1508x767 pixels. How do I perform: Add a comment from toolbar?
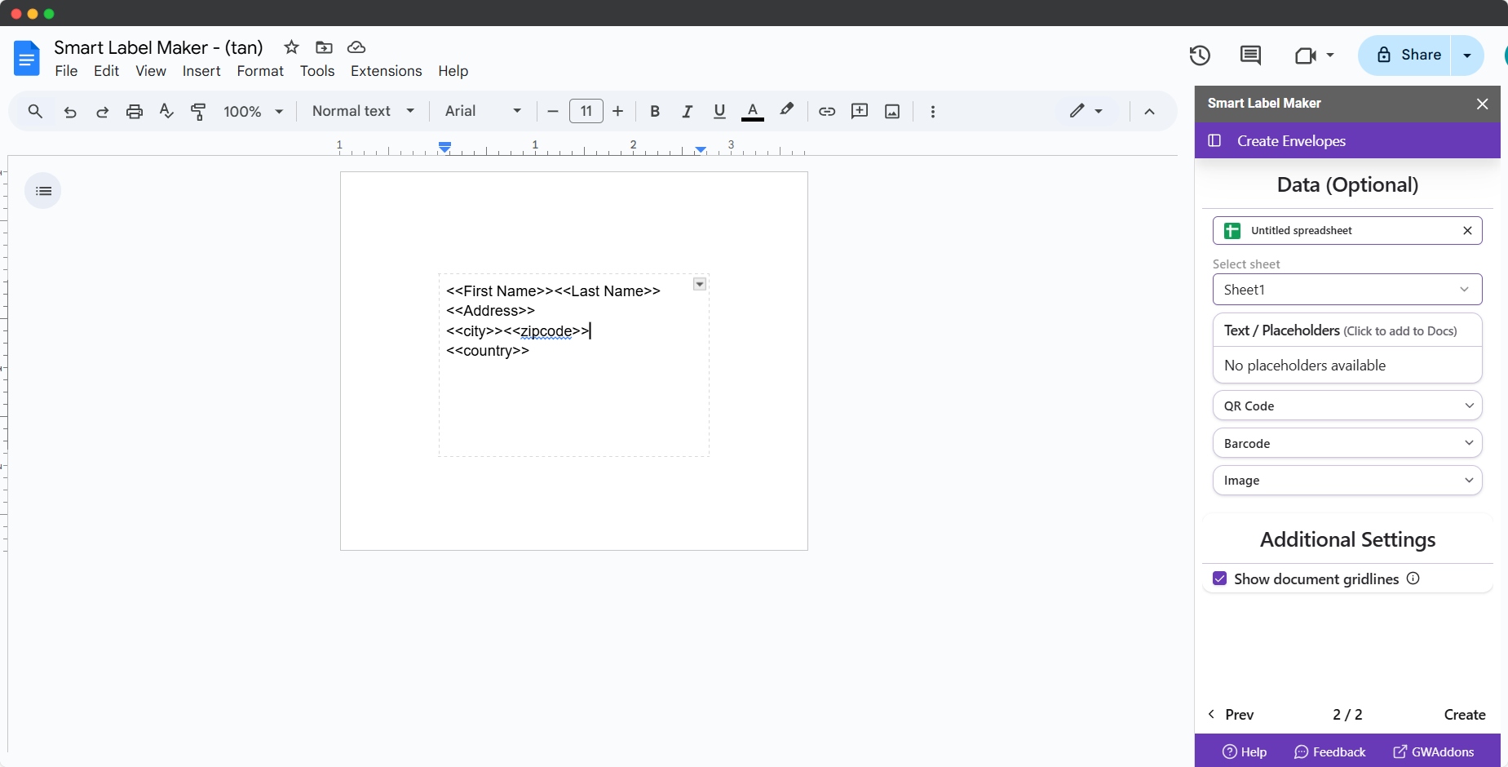pos(860,111)
